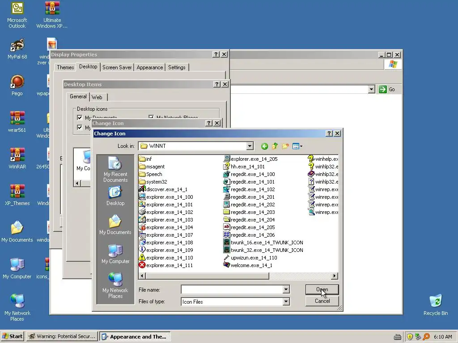Switch to the Desktop tab in Display Properties
This screenshot has width=458, height=343.
(88, 67)
